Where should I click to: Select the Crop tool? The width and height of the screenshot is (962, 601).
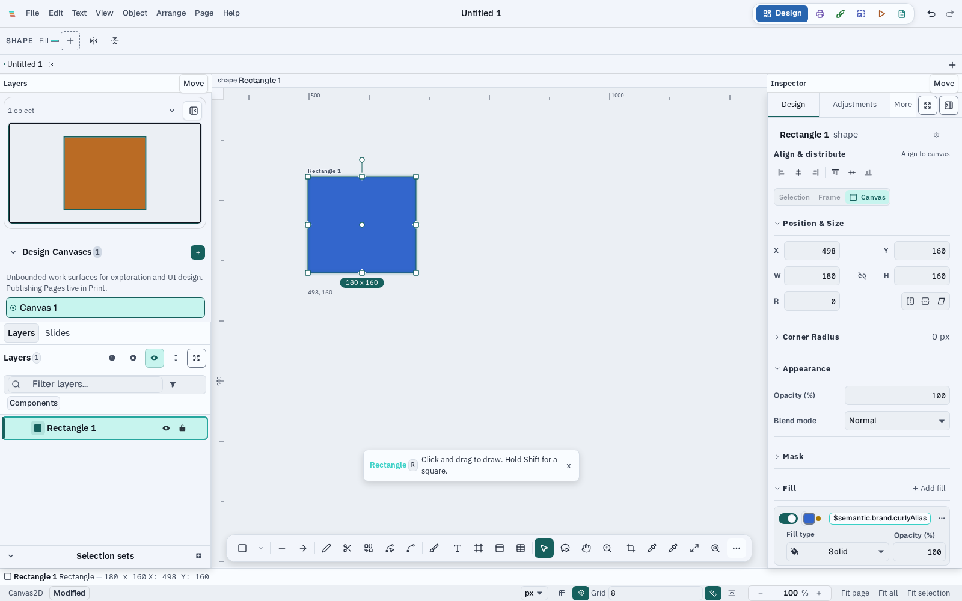click(631, 548)
